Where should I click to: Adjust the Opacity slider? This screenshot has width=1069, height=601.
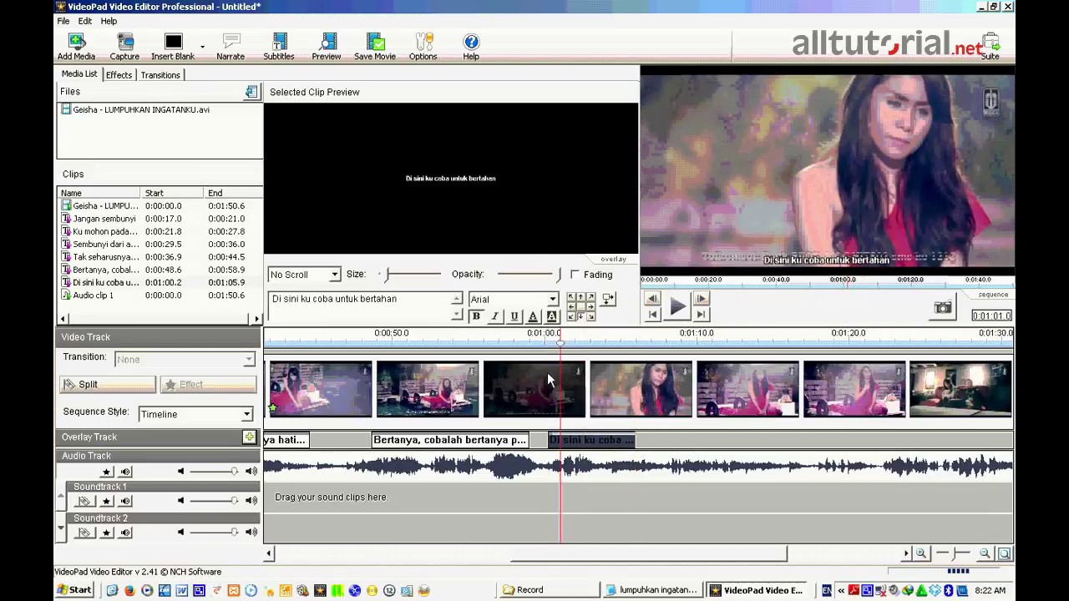[x=529, y=275]
